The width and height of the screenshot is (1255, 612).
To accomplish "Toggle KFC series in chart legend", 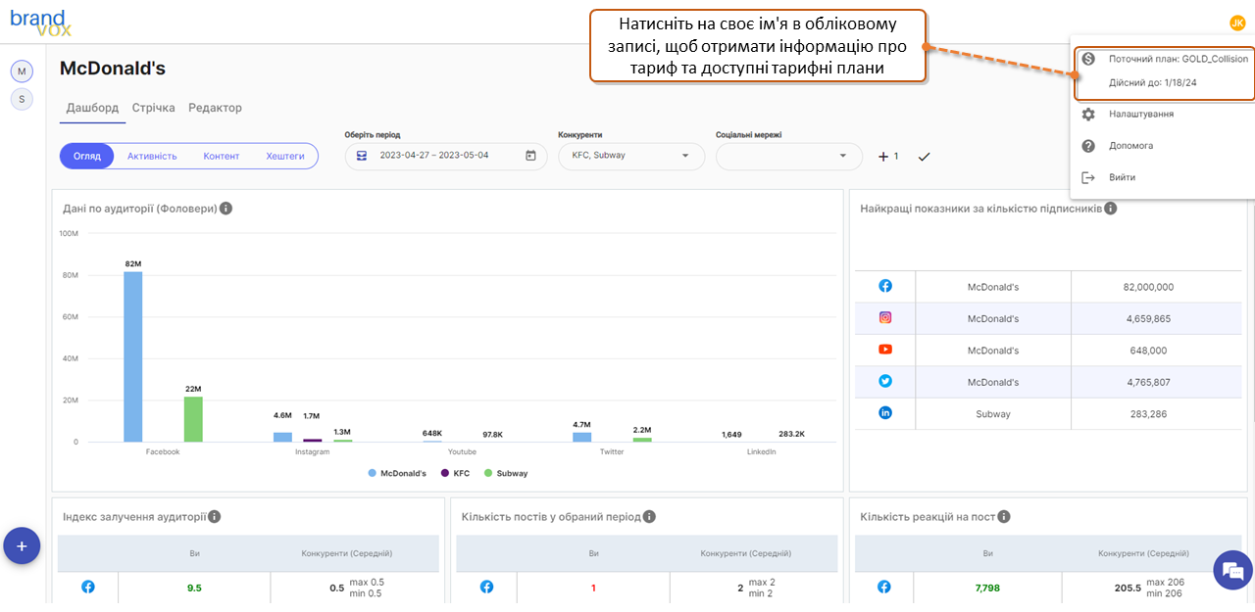I will pos(456,473).
